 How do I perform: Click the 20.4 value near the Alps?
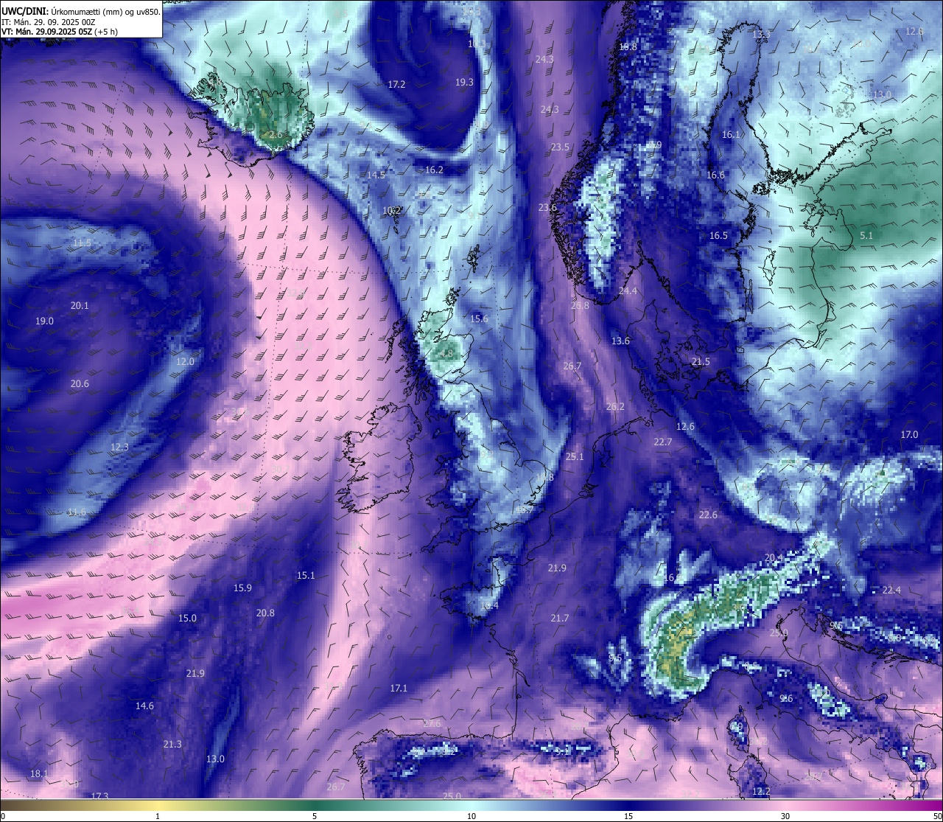[x=774, y=558]
